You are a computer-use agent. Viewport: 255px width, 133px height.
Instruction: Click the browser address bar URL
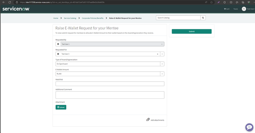click(x=62, y=2)
